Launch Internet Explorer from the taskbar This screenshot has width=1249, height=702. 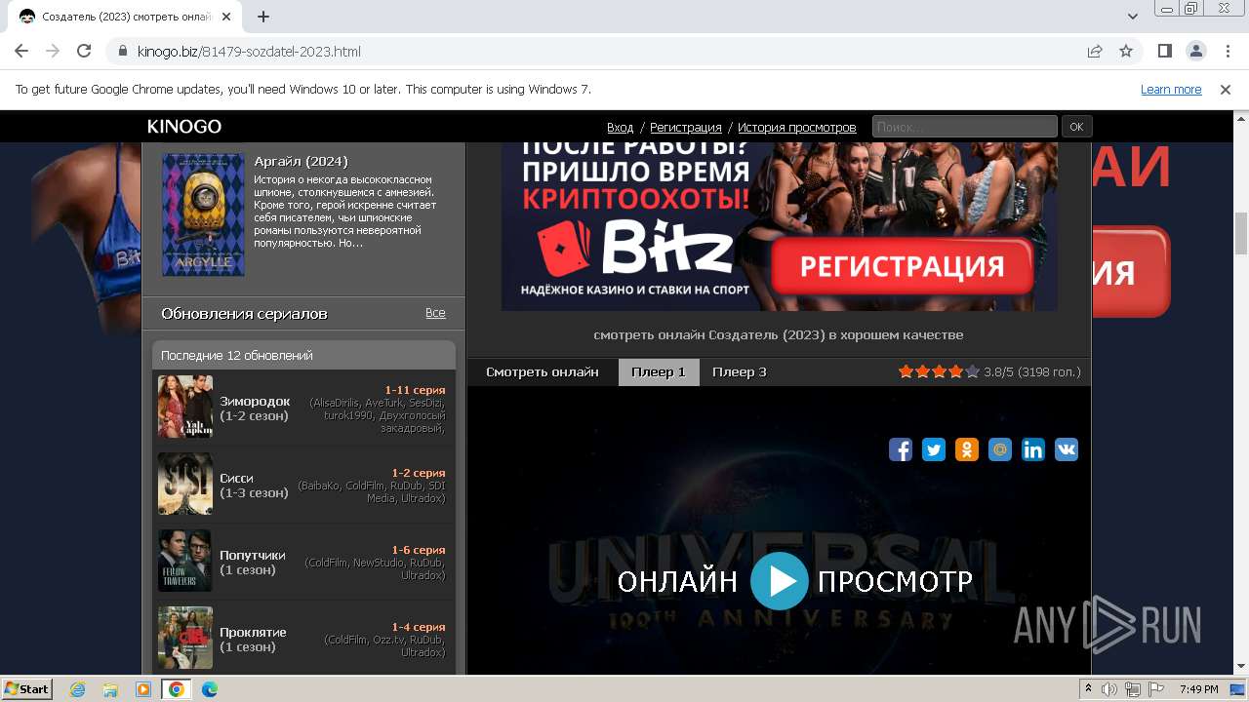click(78, 689)
